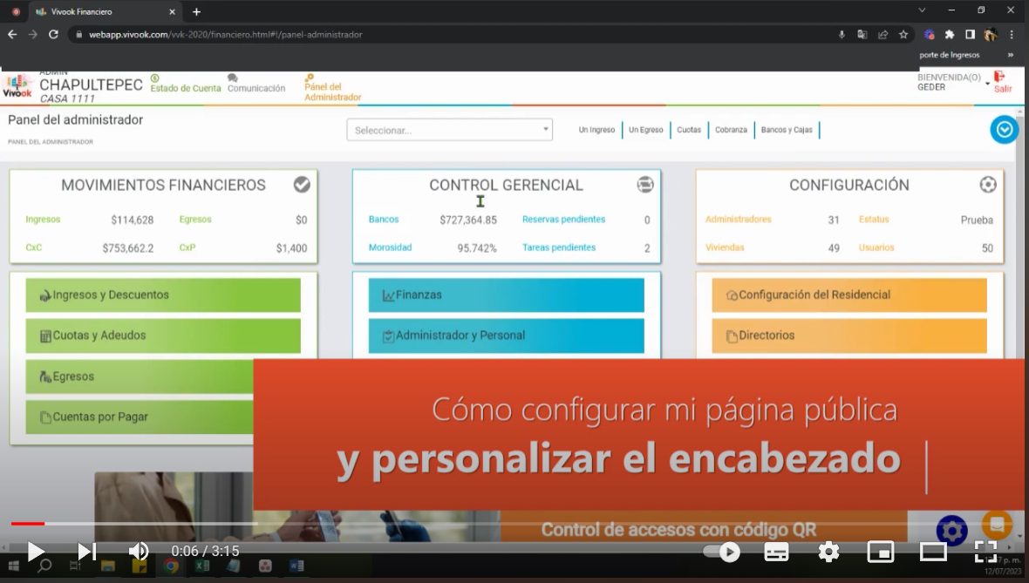Reload the page with Chrome's refresh icon
1029x583 pixels.
[53, 34]
